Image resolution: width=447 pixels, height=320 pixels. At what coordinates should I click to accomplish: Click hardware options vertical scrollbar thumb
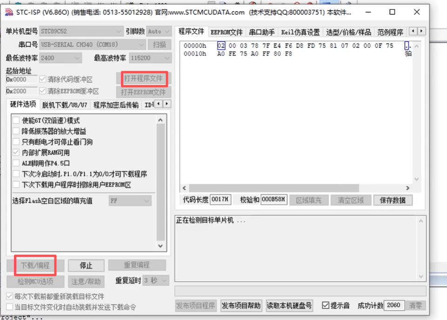click(160, 183)
